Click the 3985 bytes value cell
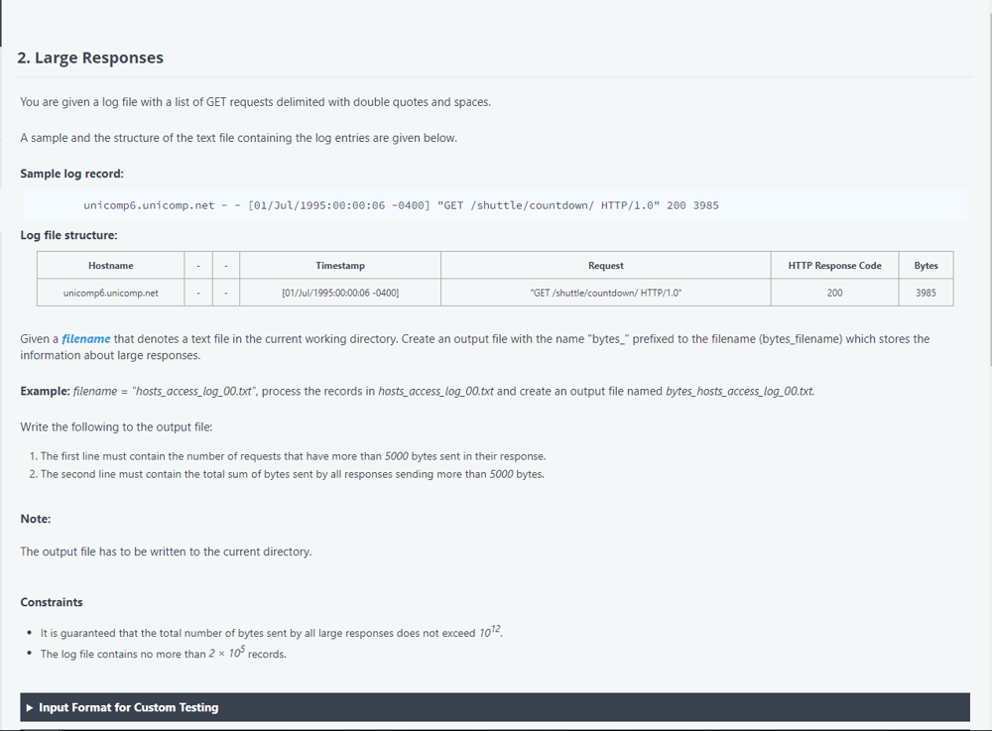992x731 pixels. coord(926,293)
